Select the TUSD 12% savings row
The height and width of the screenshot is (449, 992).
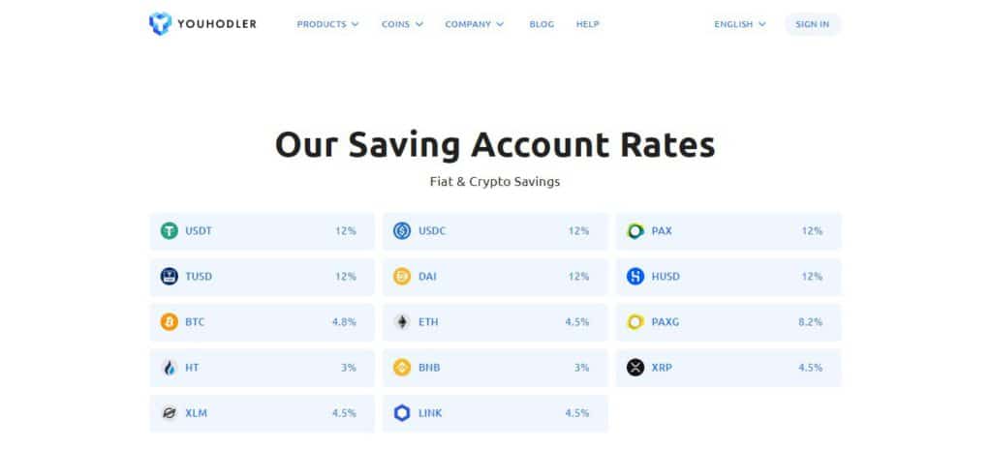(x=262, y=277)
